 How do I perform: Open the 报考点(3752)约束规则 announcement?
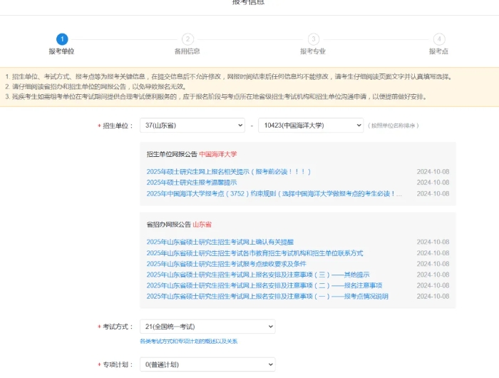274,193
